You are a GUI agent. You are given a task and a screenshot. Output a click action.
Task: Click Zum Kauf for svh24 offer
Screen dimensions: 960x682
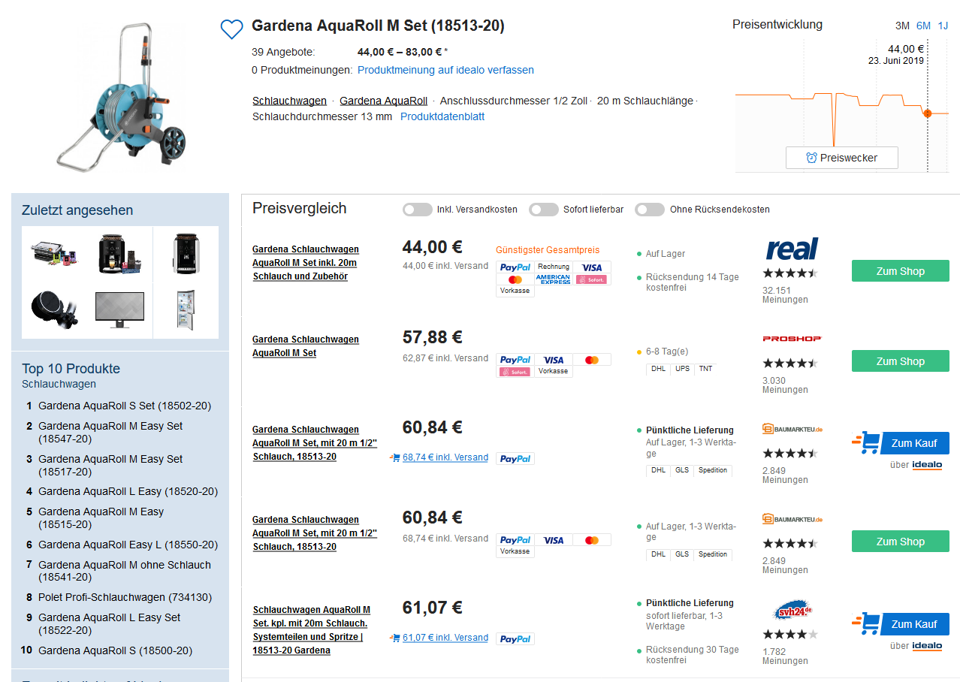pos(913,624)
